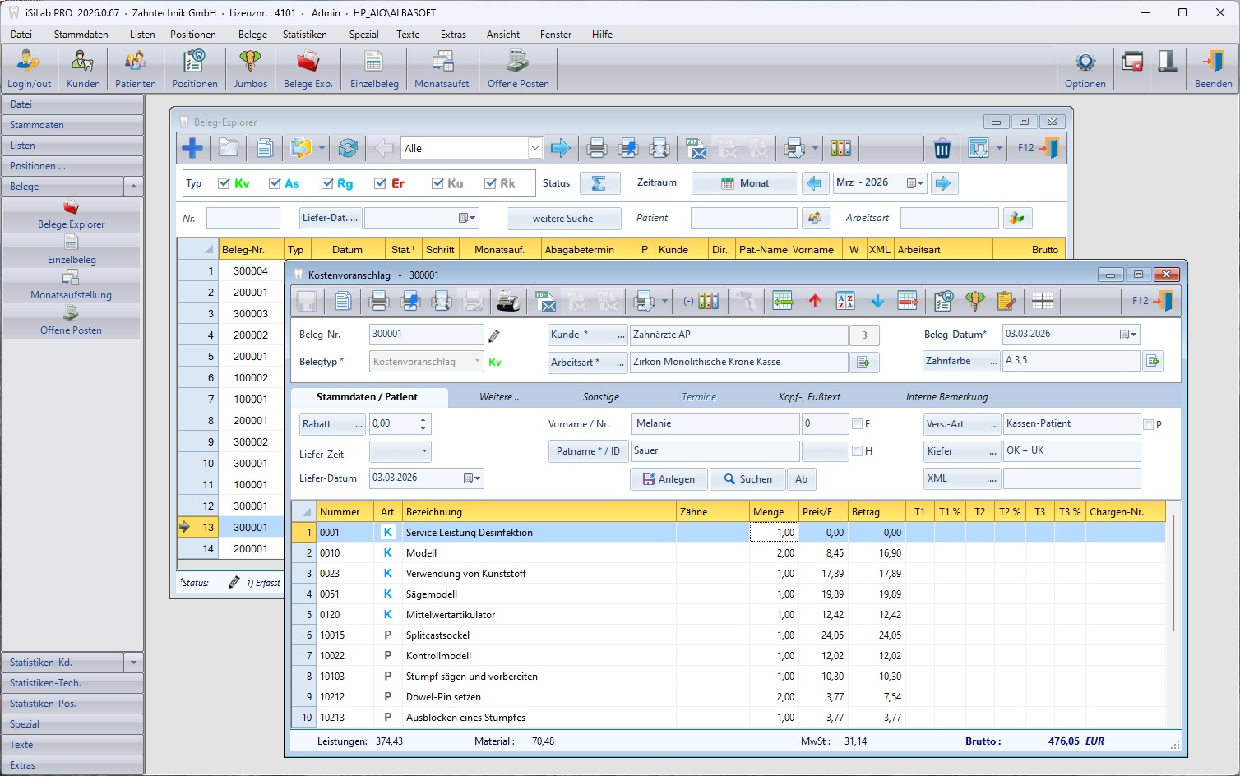Click the Anlegen button

668,479
